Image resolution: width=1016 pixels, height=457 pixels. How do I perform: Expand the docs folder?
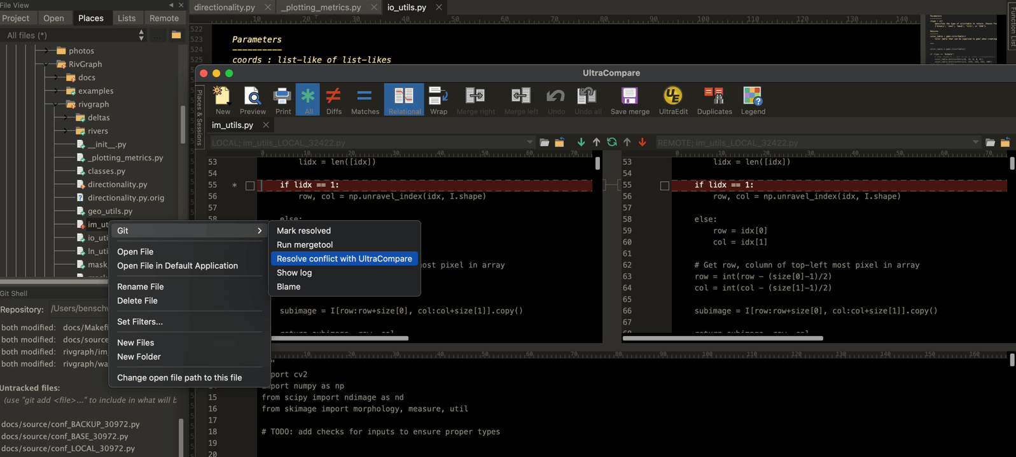(x=55, y=77)
